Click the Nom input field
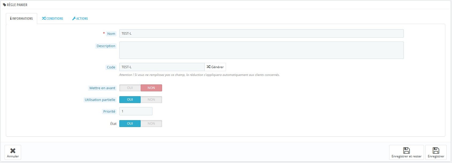Image resolution: width=452 pixels, height=163 pixels. [x=261, y=34]
